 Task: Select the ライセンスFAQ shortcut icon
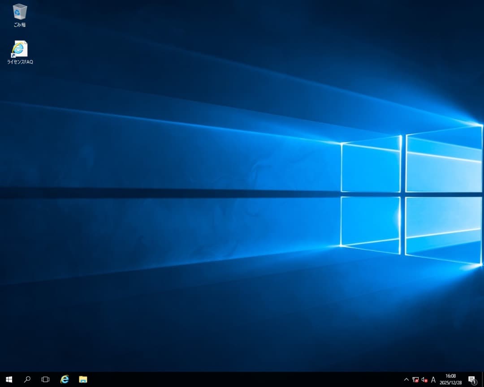click(x=20, y=49)
